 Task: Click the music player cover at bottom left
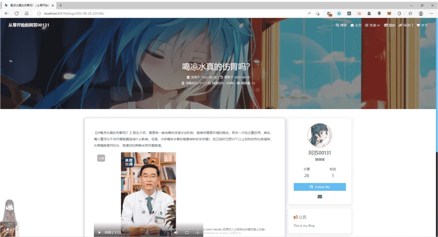(x=8, y=229)
